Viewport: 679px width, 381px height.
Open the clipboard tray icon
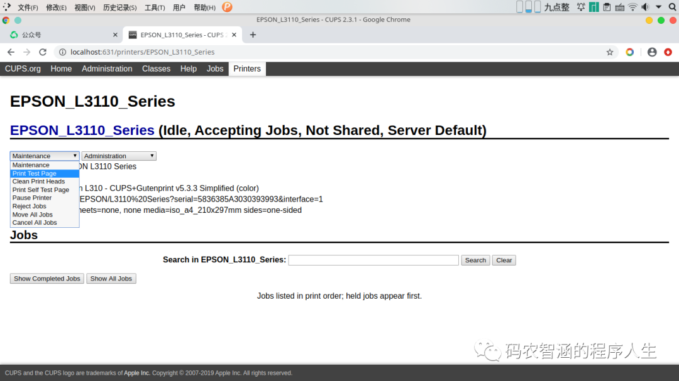[607, 7]
